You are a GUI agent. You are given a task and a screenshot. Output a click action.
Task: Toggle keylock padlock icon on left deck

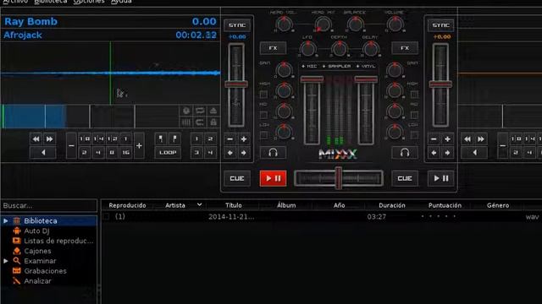coord(213,122)
